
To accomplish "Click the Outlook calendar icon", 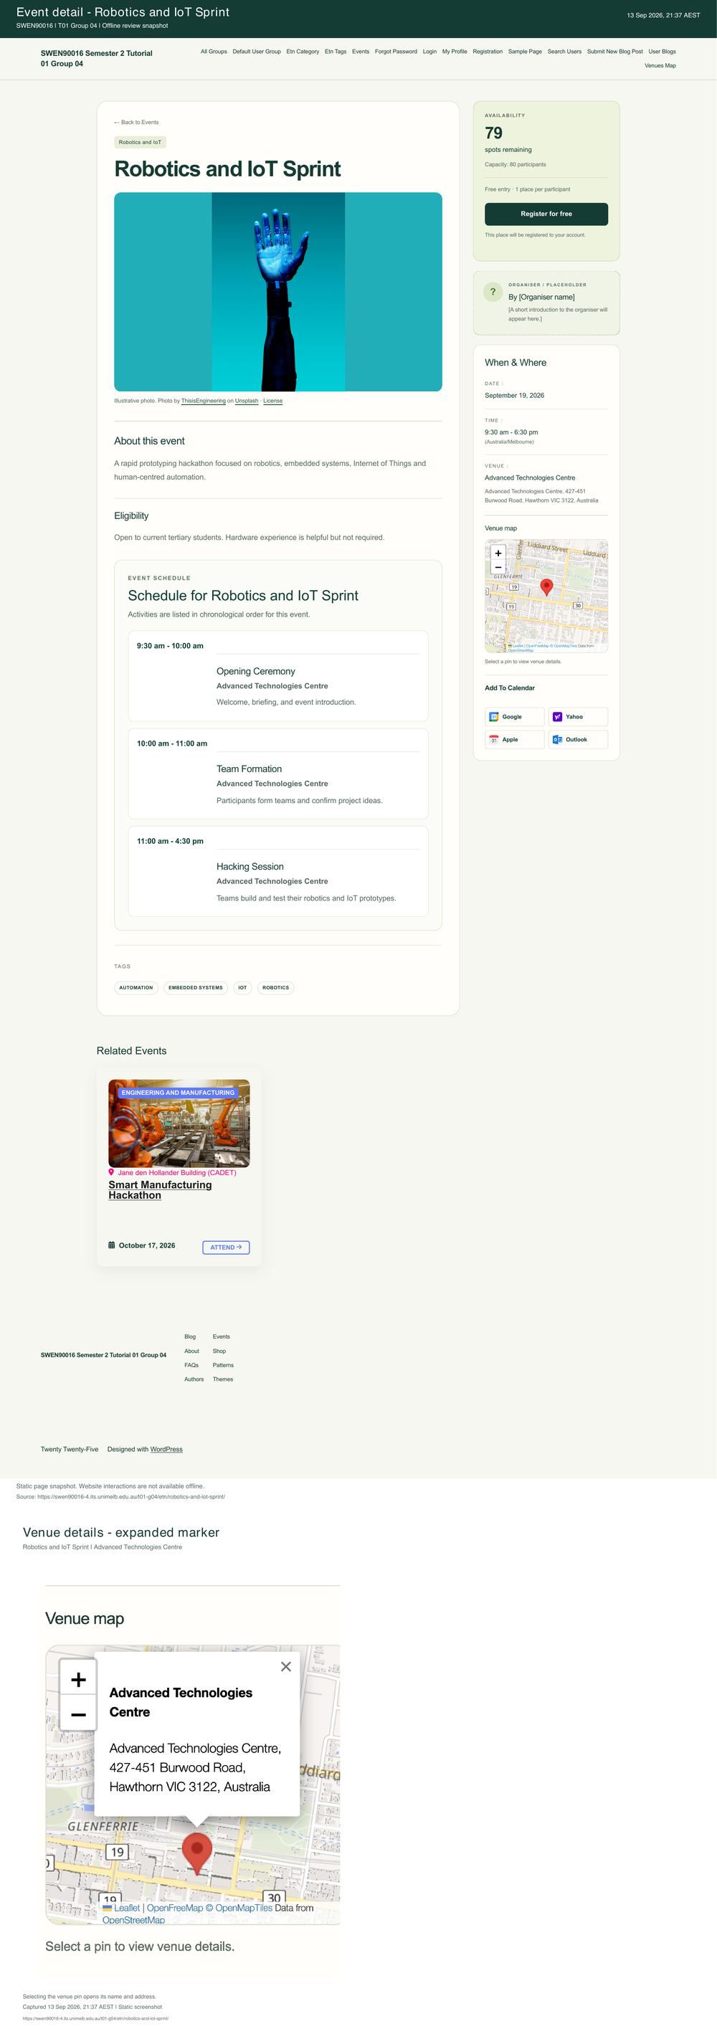I will (x=557, y=739).
